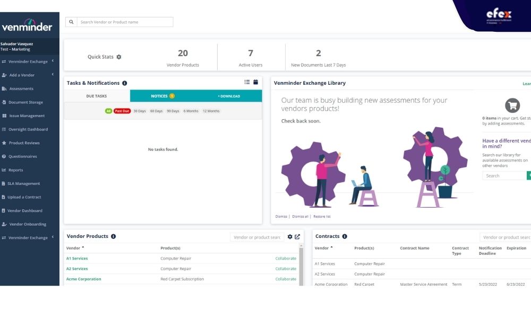Switch to the Due Tasks tab
This screenshot has width=531, height=318.
pyautogui.click(x=97, y=96)
